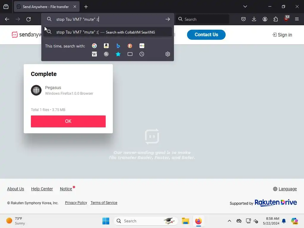Viewport: 304px width, 228px height.
Task: Search in History via clock icon
Action: tap(142, 54)
